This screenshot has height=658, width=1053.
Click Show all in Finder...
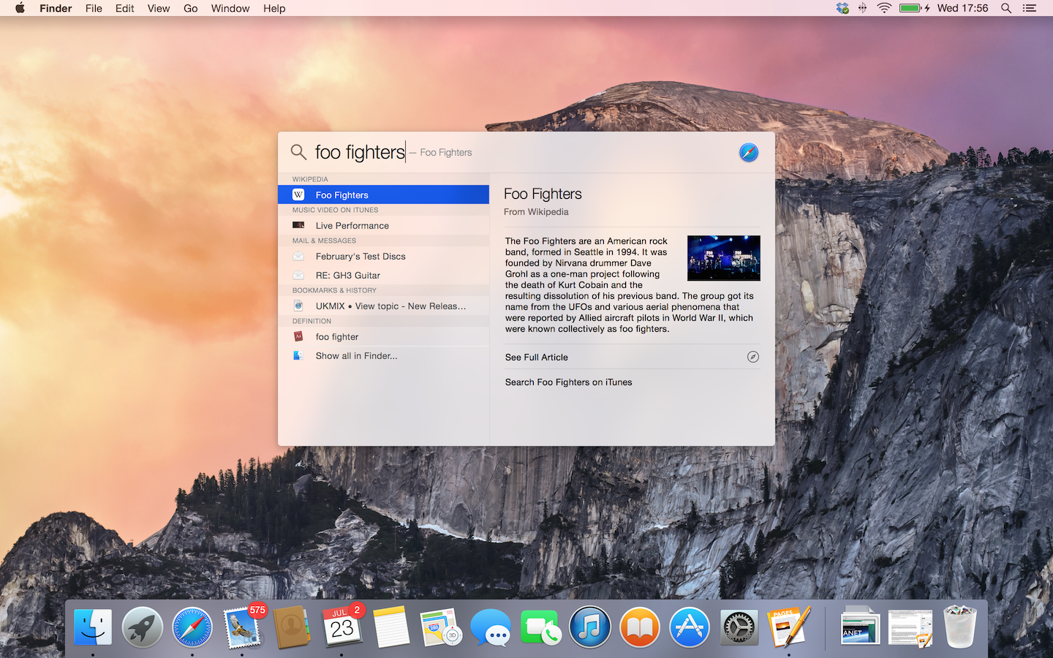coord(383,355)
